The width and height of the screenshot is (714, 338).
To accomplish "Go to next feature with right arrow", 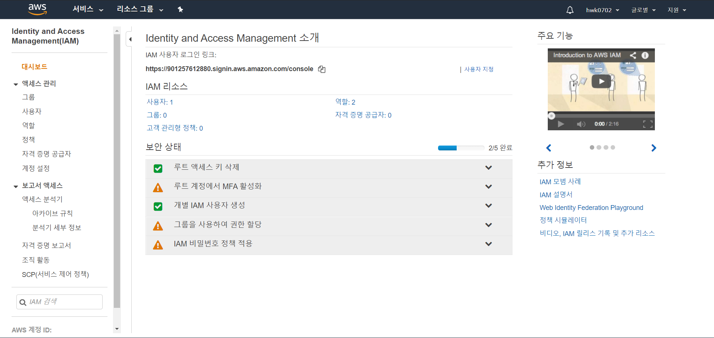I will coord(654,148).
